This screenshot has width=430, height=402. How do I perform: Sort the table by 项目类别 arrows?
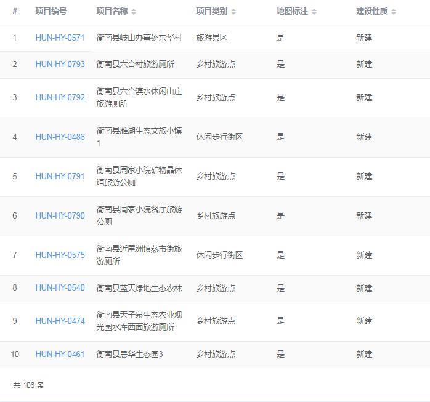point(233,12)
